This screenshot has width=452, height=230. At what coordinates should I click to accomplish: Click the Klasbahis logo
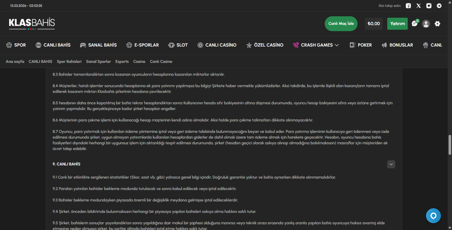click(32, 23)
